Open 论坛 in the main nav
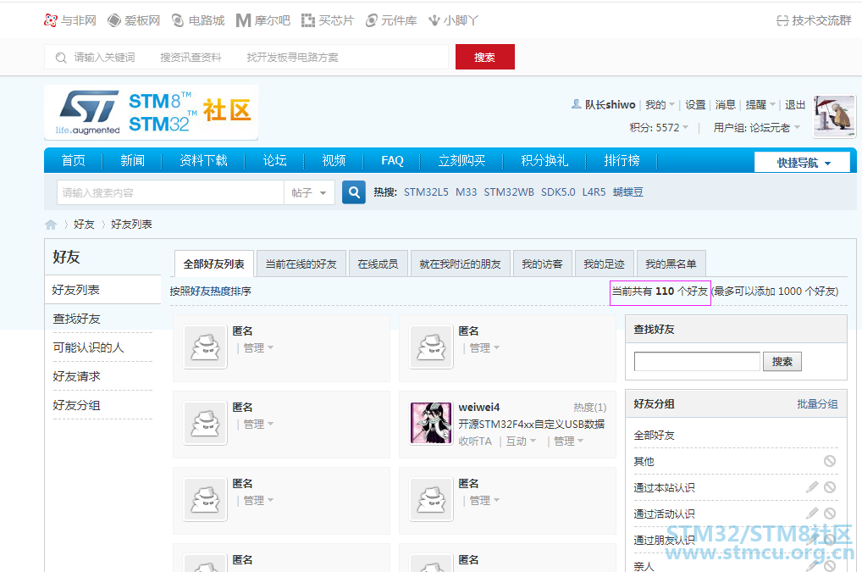 tap(274, 160)
